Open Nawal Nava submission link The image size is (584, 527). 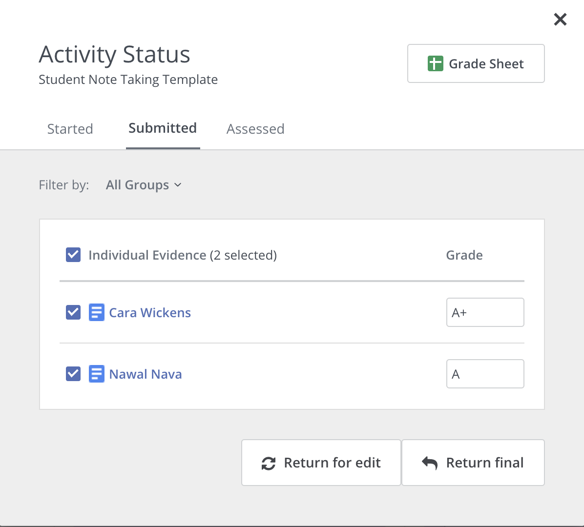pos(145,374)
